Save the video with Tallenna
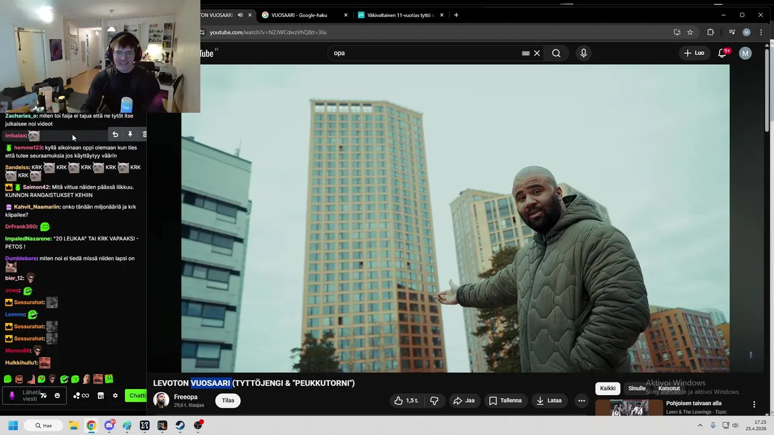The height and width of the screenshot is (435, 774). click(x=506, y=401)
